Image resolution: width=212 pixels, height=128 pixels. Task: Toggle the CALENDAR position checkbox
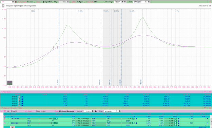[4, 119]
